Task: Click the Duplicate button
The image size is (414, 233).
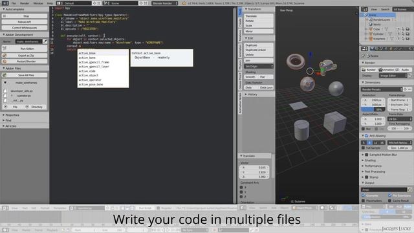Action: click(x=259, y=45)
